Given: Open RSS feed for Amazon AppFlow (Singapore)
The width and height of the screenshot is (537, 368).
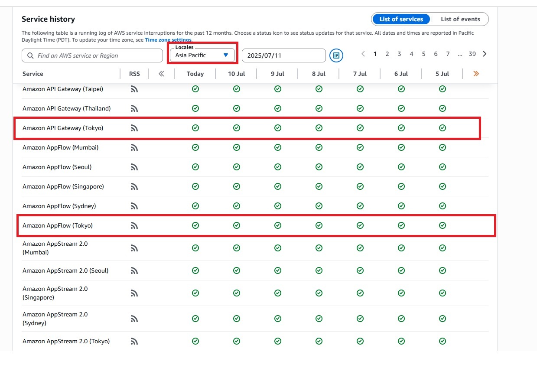Looking at the screenshot, I should (134, 187).
